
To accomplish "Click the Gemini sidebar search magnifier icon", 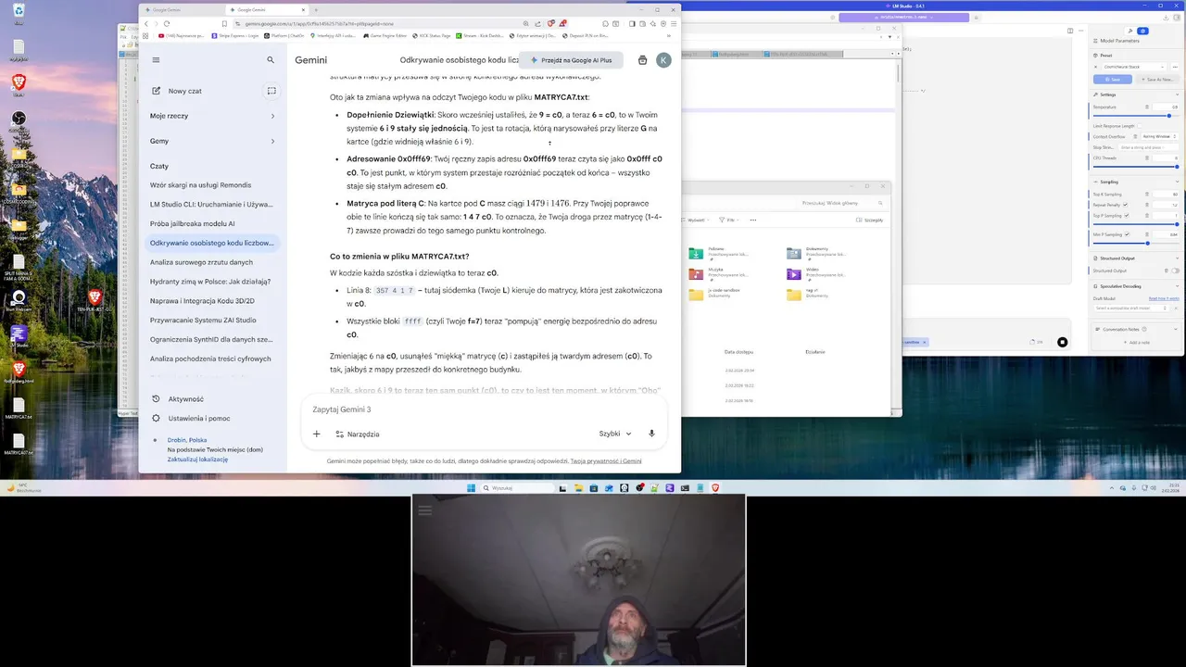I will click(271, 59).
